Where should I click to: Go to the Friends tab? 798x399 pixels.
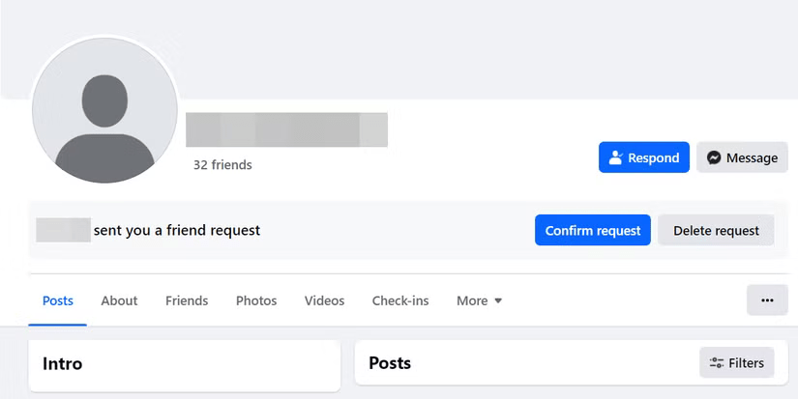click(x=187, y=300)
